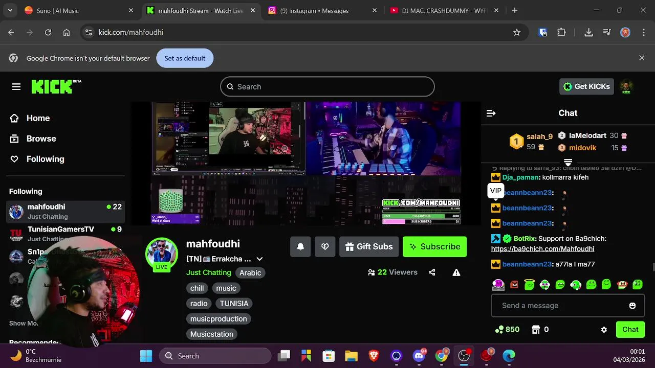The image size is (655, 368).
Task: Click the Get KICKs button
Action: [586, 86]
